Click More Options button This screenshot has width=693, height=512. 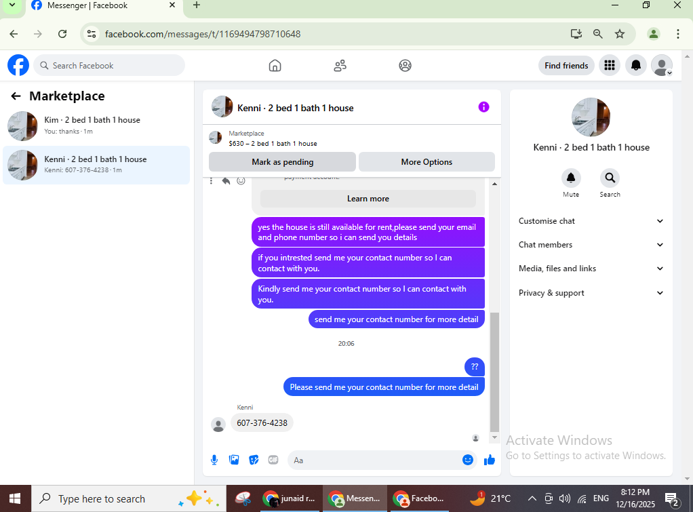(x=427, y=162)
